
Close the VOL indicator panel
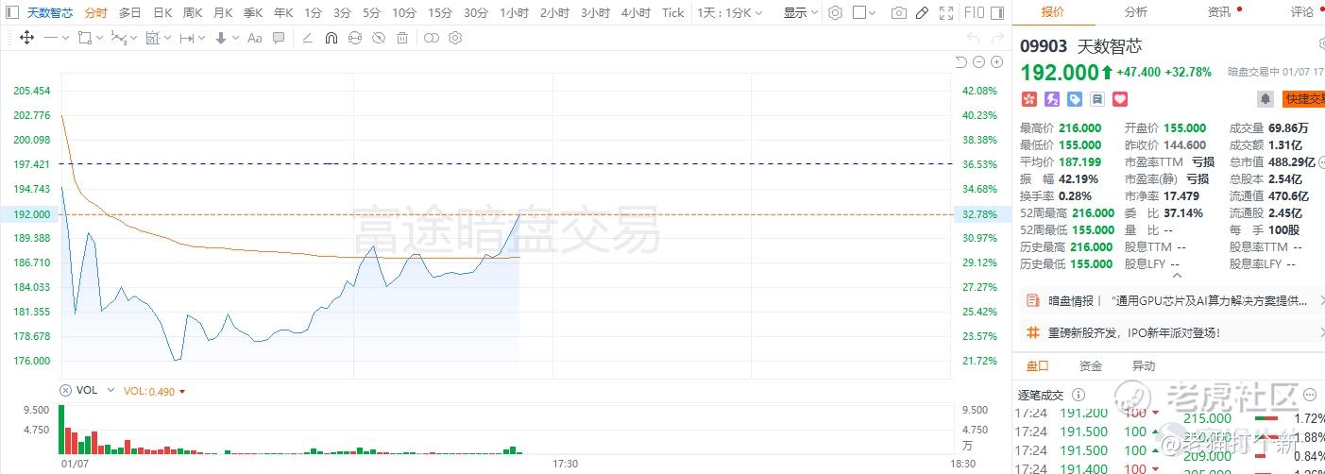point(65,390)
